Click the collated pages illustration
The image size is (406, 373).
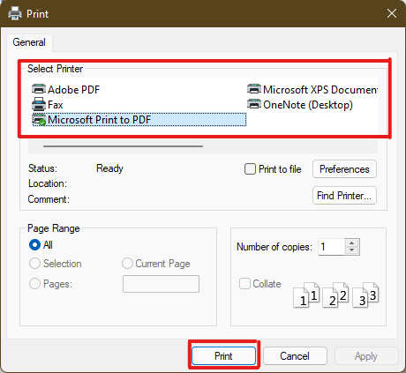(x=336, y=295)
